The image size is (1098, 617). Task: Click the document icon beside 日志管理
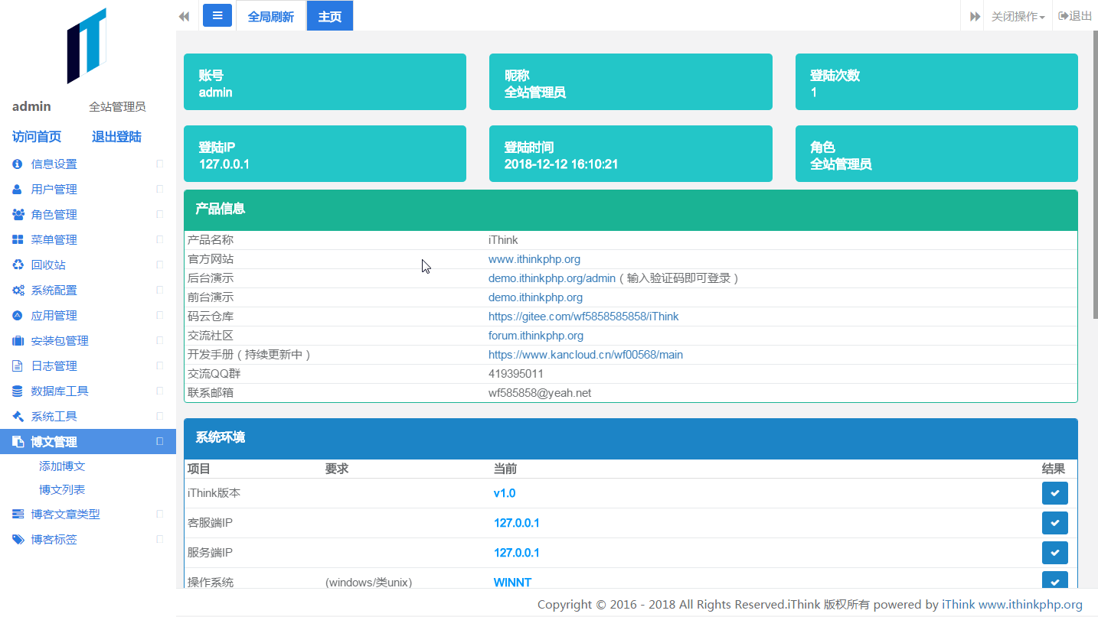click(x=18, y=366)
